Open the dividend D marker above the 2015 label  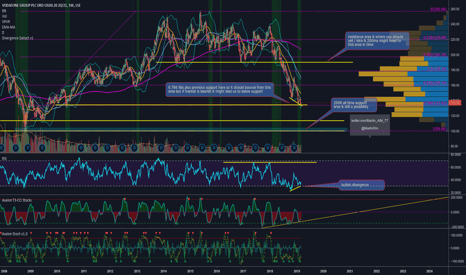point(187,147)
